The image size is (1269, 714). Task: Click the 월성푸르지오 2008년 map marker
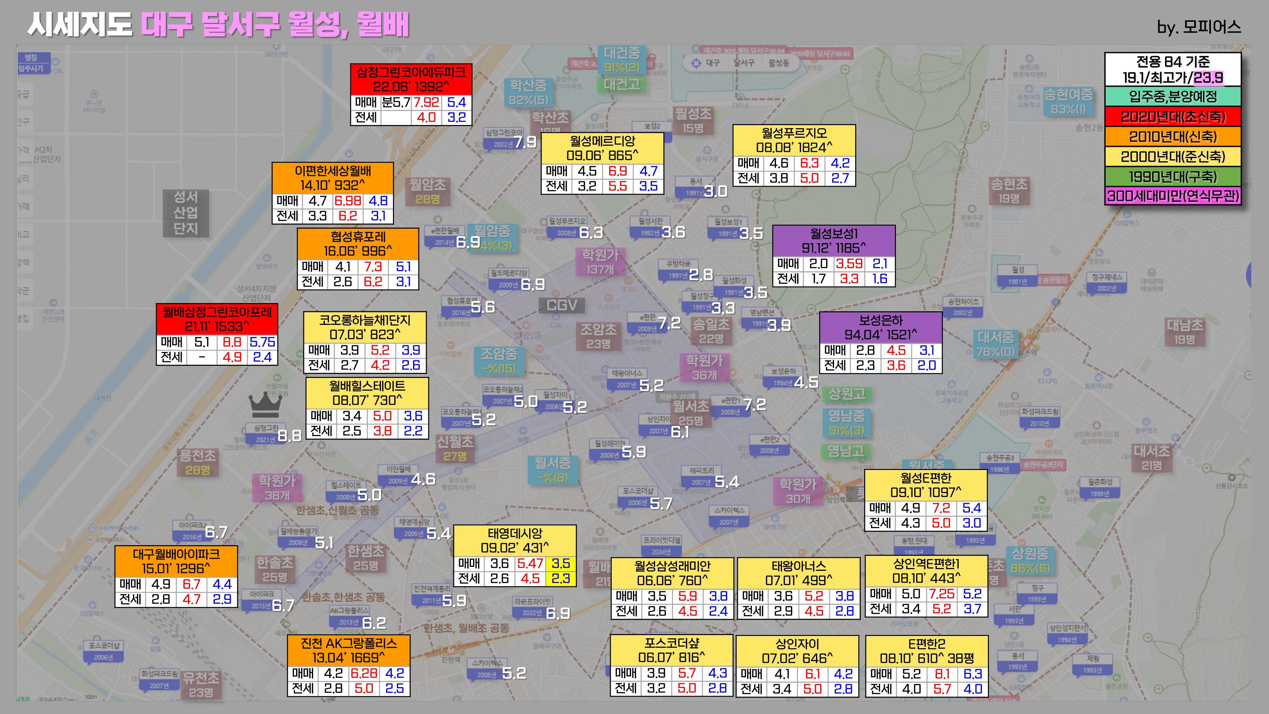[567, 227]
